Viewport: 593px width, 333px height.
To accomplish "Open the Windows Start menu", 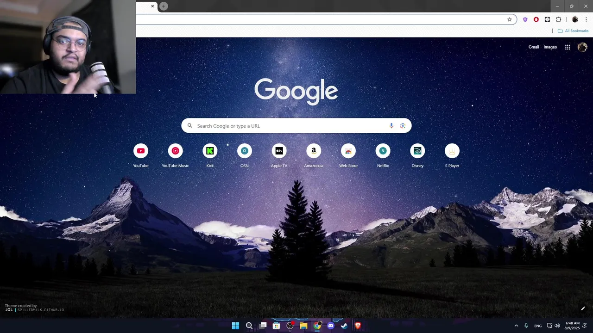I will [235, 326].
